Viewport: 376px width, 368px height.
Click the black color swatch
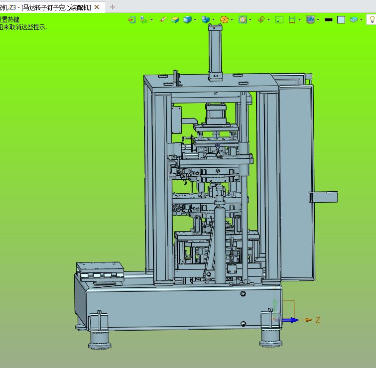coord(329,19)
